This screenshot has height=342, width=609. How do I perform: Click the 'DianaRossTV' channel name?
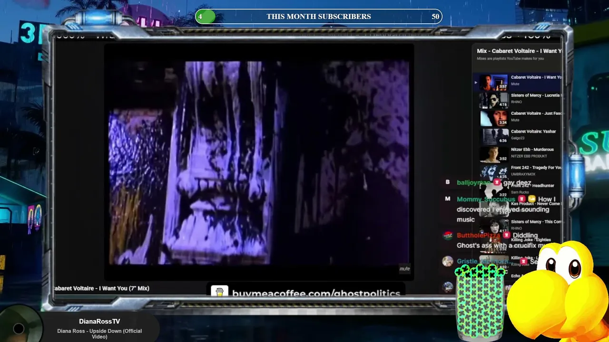[x=99, y=322]
